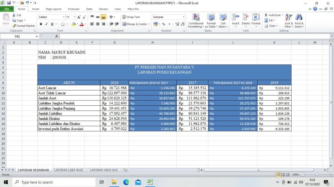
Task: Expand the Merge & Center dropdown arrow
Action: click(x=149, y=24)
